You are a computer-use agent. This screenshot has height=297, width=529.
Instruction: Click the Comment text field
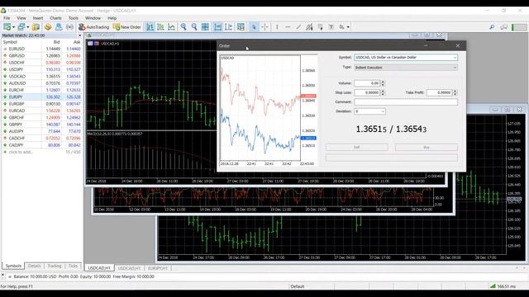point(406,102)
